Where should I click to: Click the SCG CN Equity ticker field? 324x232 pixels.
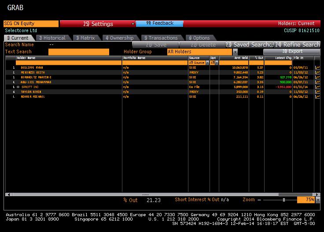(31, 23)
